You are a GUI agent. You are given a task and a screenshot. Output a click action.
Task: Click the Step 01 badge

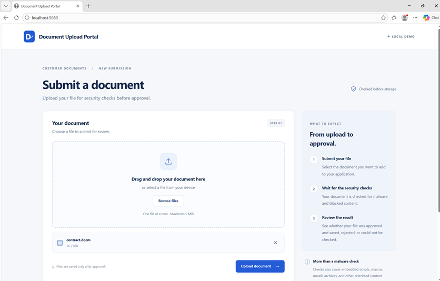(276, 123)
